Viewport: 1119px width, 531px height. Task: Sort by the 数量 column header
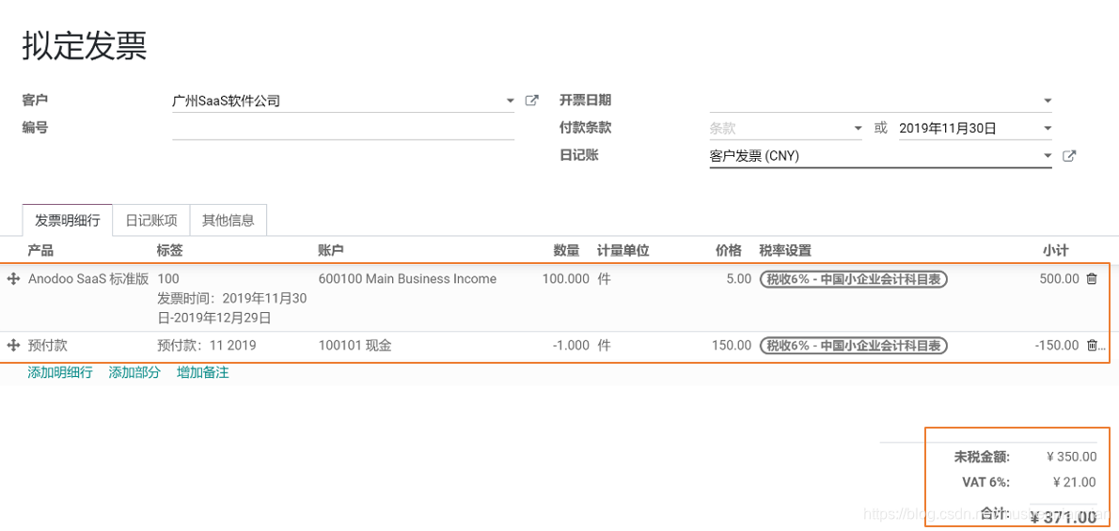click(565, 251)
